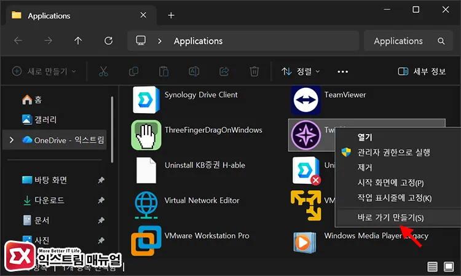The width and height of the screenshot is (461, 276).
Task: Click the Cut scissors icon
Action: click(x=103, y=71)
